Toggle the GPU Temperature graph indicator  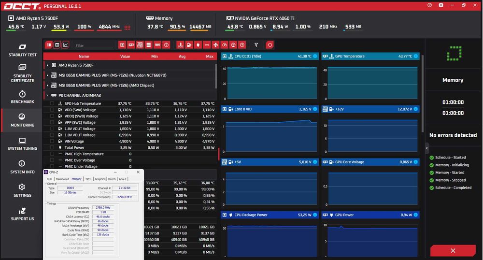pos(415,56)
